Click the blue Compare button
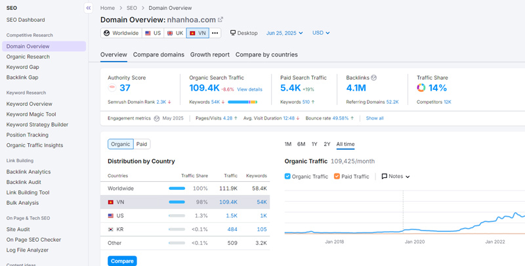Viewport: 525px width, 266px height. pyautogui.click(x=122, y=261)
